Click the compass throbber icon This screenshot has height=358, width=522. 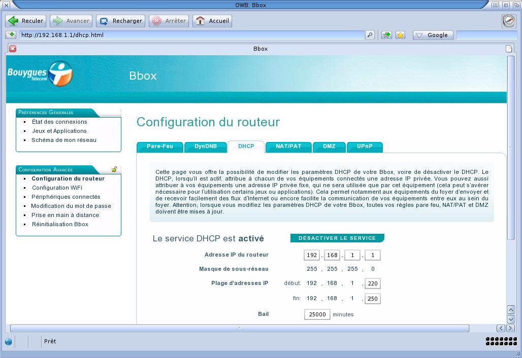coord(509,21)
